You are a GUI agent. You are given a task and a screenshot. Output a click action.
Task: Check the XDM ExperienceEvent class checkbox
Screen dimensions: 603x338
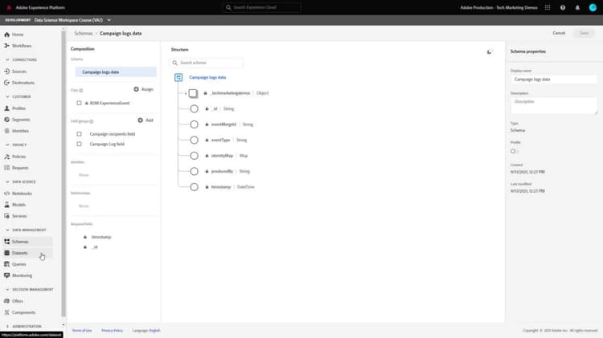(80, 103)
